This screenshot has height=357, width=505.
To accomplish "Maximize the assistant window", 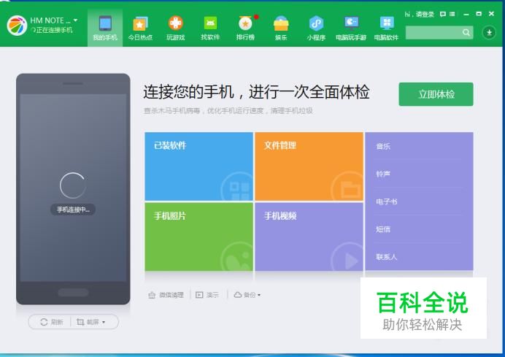I will click(x=479, y=14).
